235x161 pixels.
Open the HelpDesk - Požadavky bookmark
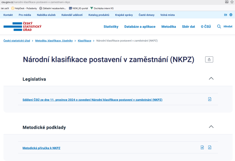click(x=24, y=8)
